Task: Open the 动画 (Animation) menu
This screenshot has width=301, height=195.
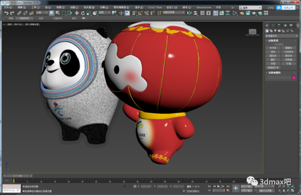Action: (104, 7)
